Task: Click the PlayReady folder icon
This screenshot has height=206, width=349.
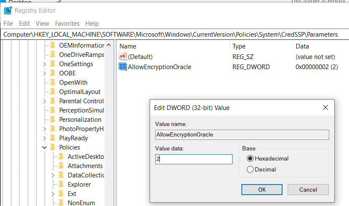Action: tap(53, 138)
